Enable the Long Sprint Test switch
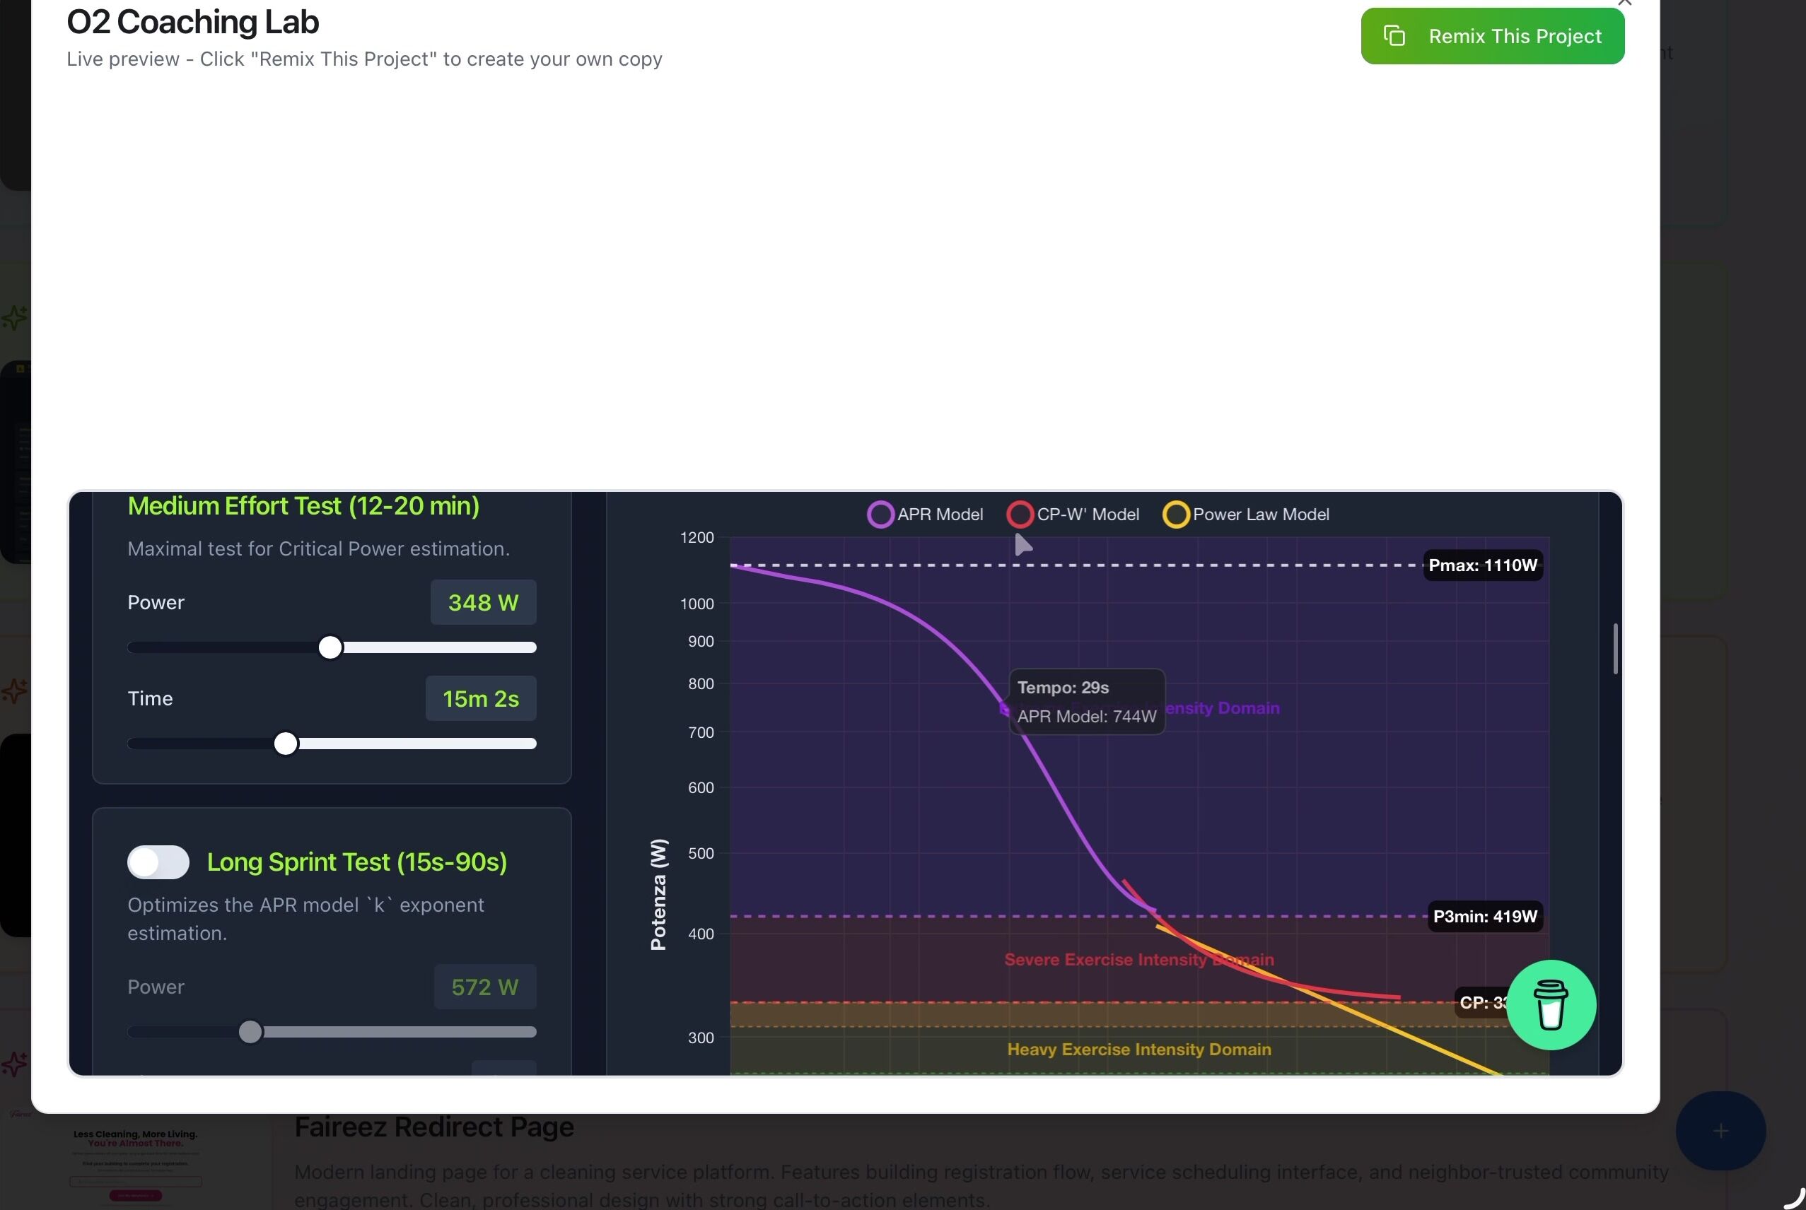1806x1210 pixels. pyautogui.click(x=158, y=861)
